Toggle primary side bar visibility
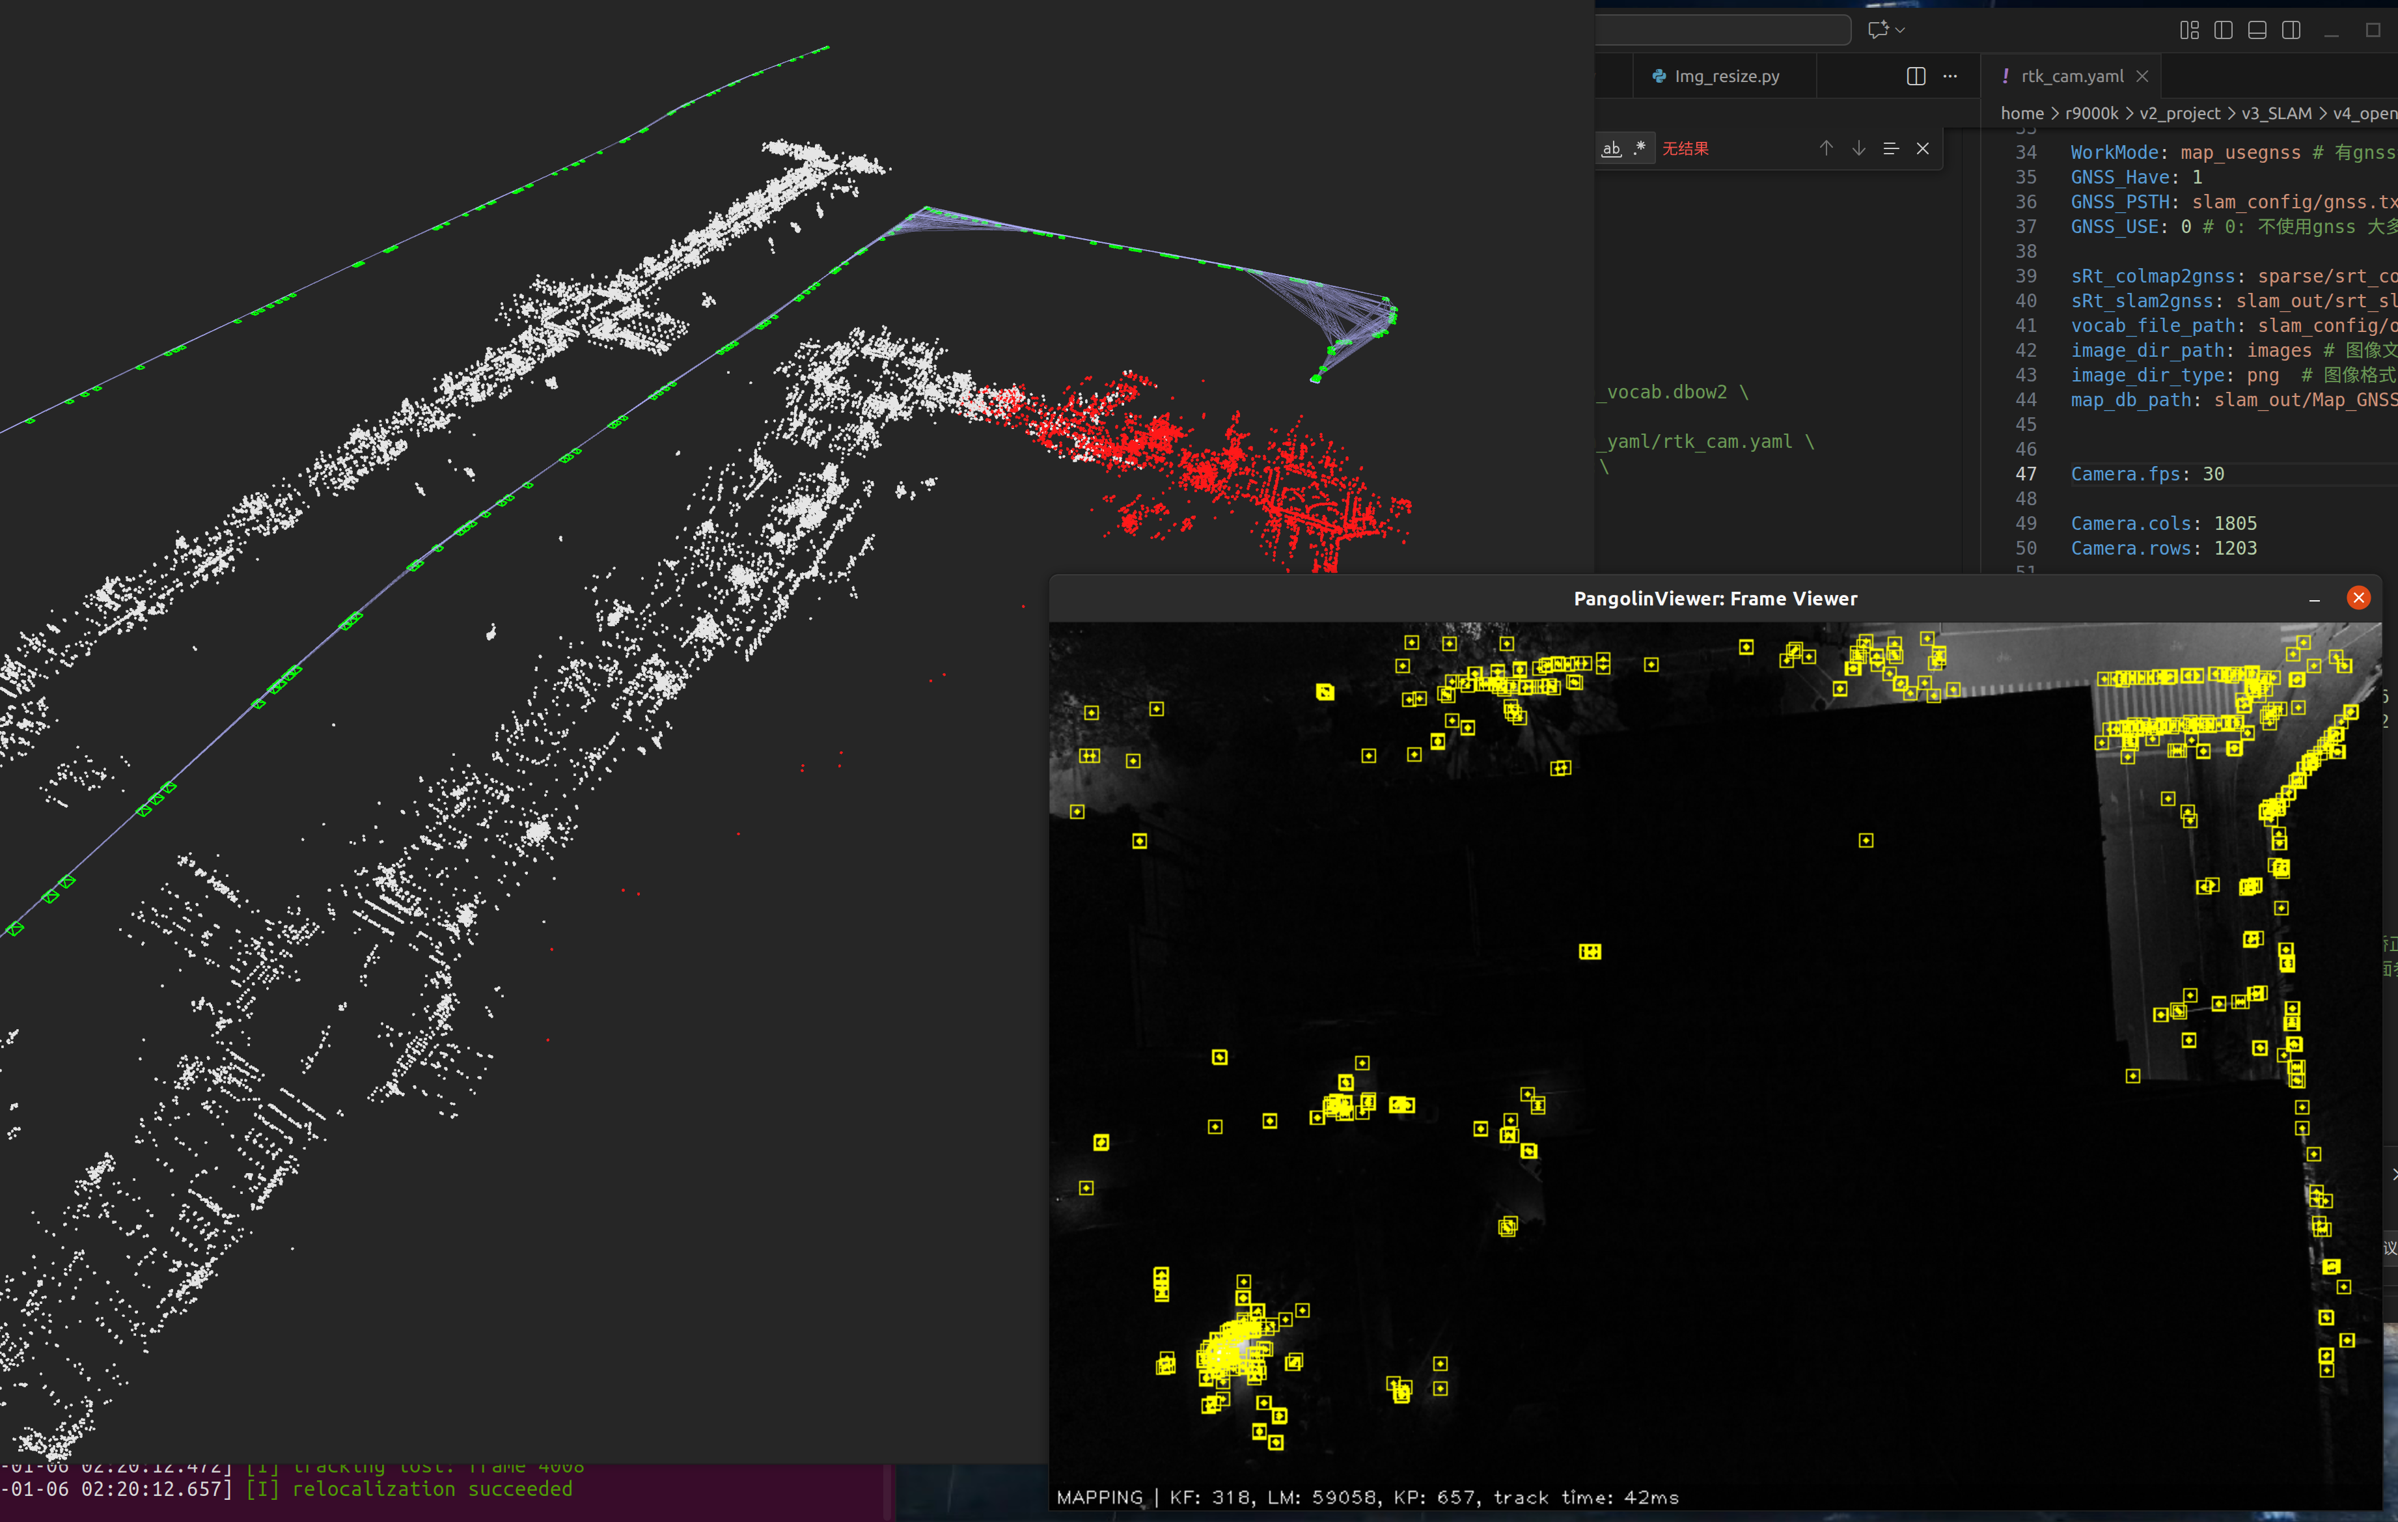 (2223, 30)
